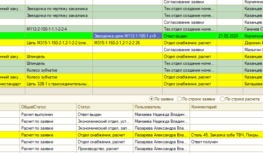Select 'Шпиндель' in the yellow row
The height and width of the screenshot is (153, 263).
(x=59, y=57)
